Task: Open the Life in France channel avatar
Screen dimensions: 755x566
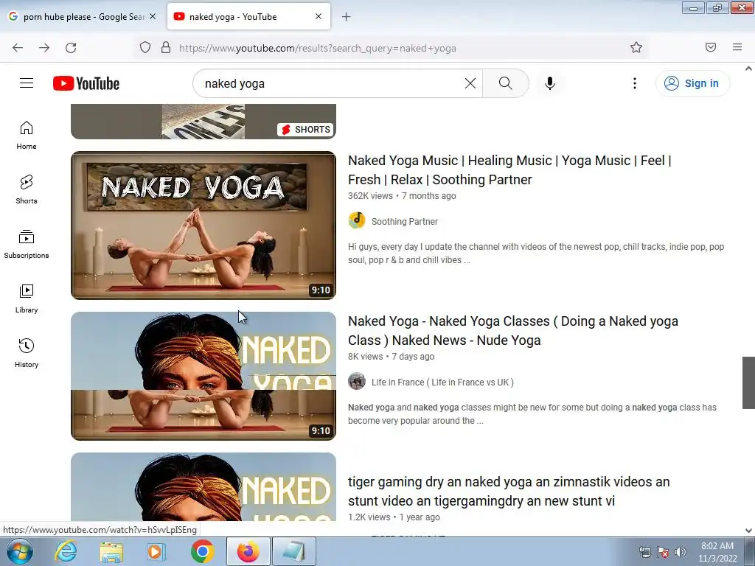Action: tap(357, 381)
